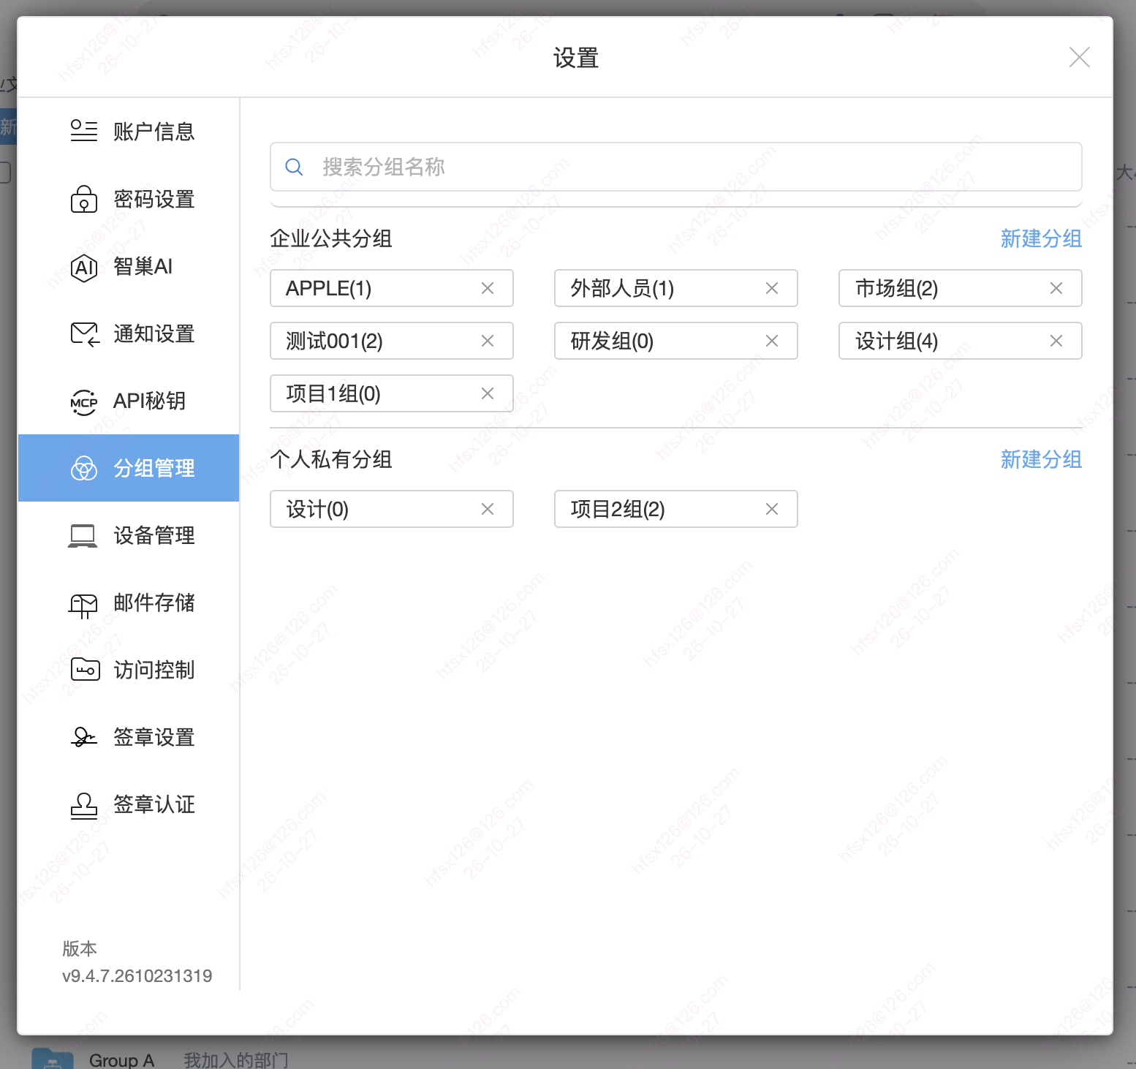Click the lock icon beside 密码设置
Screen dimensions: 1136x1069
point(83,199)
